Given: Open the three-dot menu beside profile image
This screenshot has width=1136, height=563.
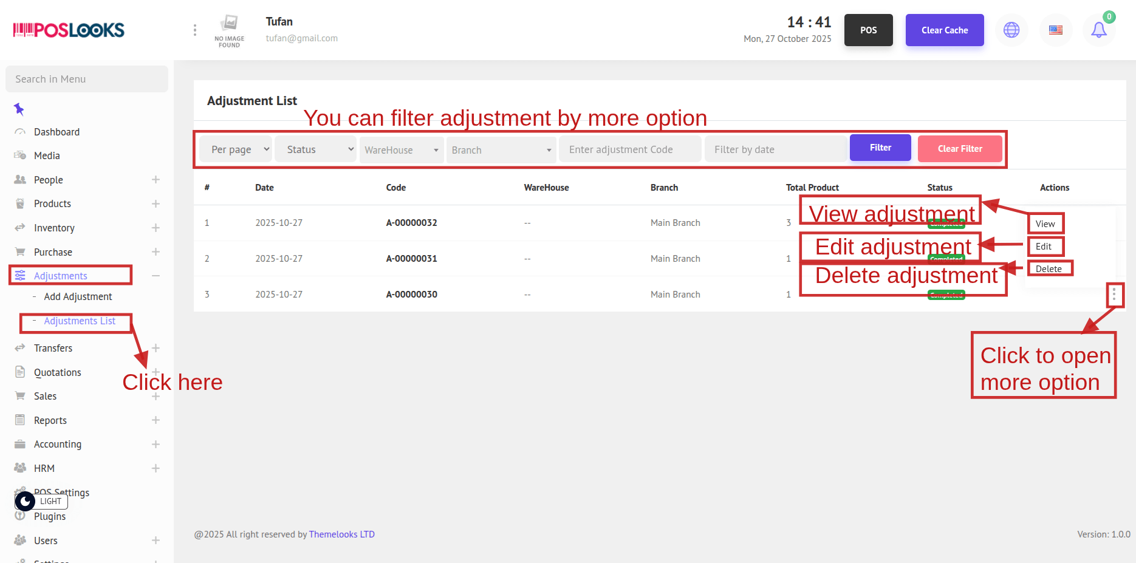Looking at the screenshot, I should (194, 30).
